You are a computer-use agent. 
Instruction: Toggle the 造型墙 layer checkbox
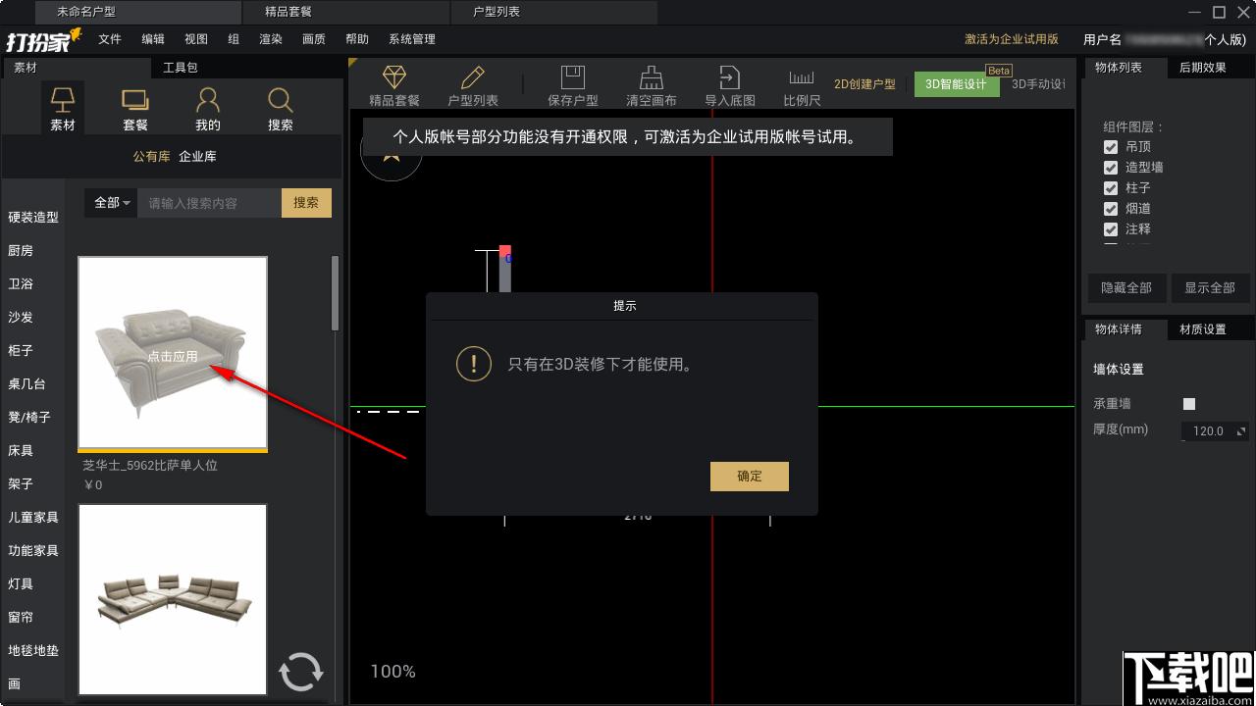(x=1111, y=168)
